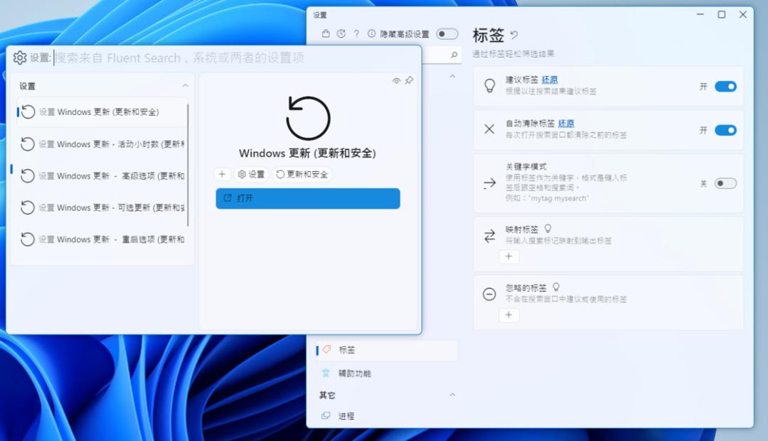The width and height of the screenshot is (768, 441).
Task: Click the 更新和安全 tag chip
Action: (302, 175)
